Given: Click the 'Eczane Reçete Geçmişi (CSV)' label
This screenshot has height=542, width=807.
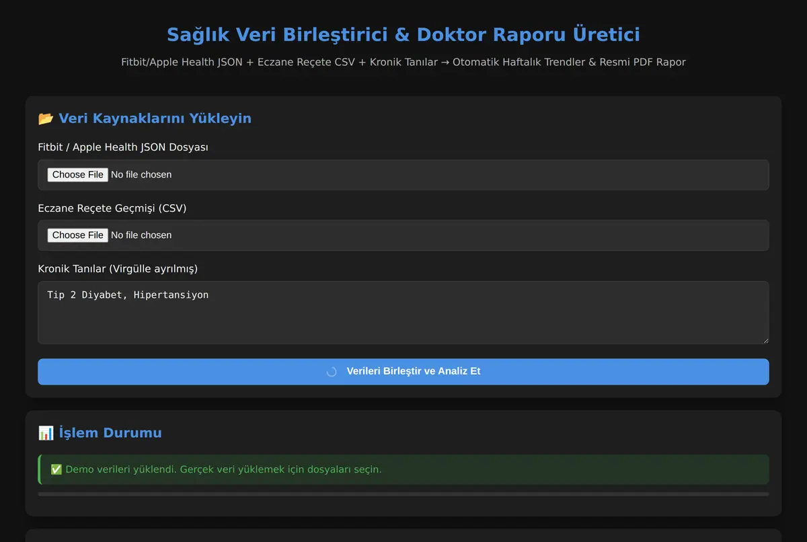Looking at the screenshot, I should (x=112, y=208).
